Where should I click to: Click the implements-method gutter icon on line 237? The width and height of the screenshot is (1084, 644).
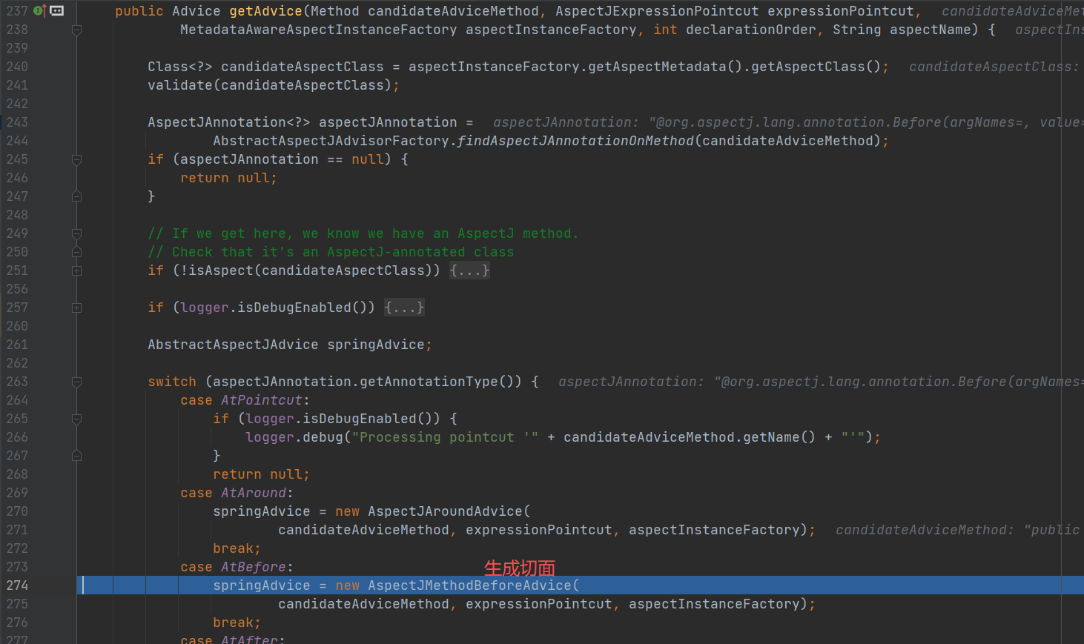point(39,11)
